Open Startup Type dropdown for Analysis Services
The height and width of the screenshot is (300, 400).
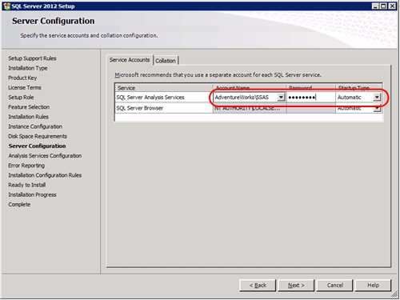click(377, 98)
